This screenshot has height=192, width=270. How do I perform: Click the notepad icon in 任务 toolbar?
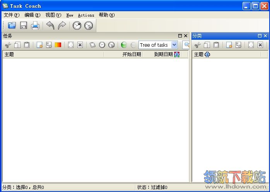point(92,45)
